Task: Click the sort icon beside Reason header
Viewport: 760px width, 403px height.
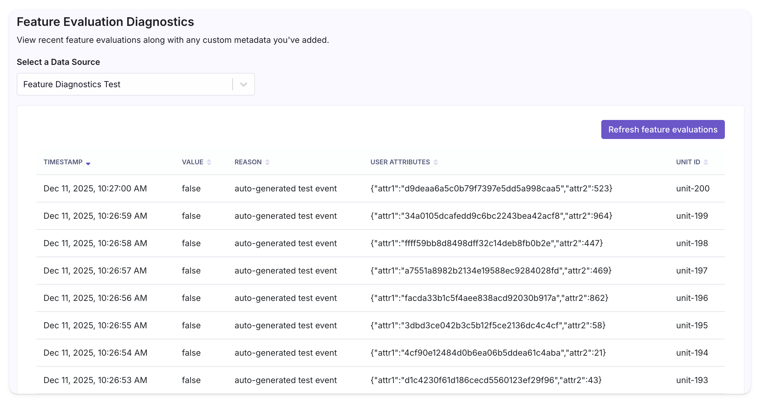Action: tap(267, 162)
